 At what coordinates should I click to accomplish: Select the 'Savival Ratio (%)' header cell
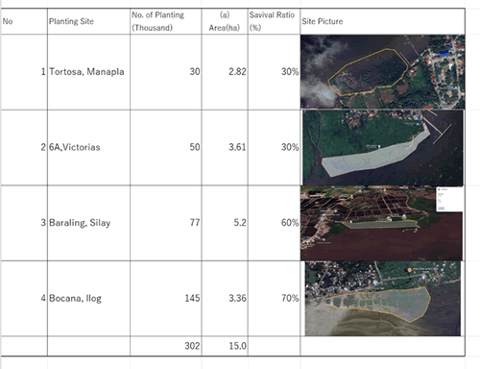274,21
